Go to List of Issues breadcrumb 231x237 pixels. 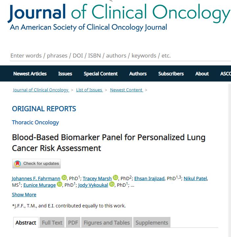click(89, 90)
